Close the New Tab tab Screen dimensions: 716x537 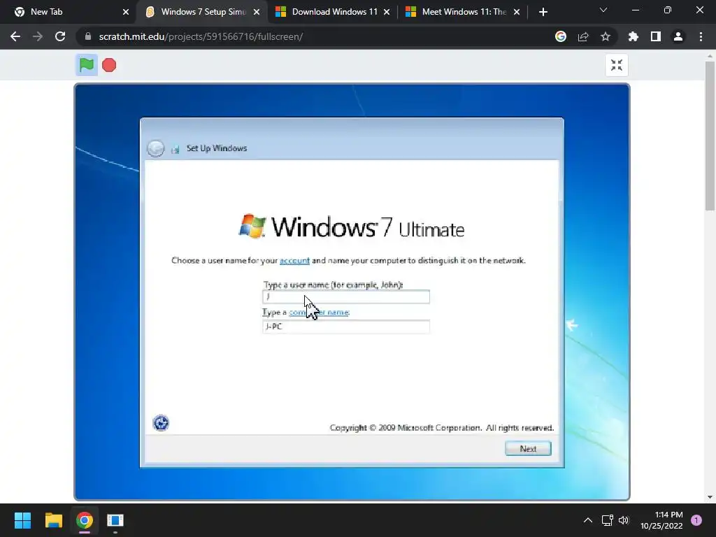click(126, 12)
